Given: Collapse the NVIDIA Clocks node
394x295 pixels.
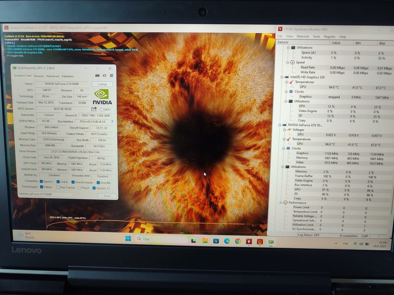Looking at the screenshot, I should point(284,148).
